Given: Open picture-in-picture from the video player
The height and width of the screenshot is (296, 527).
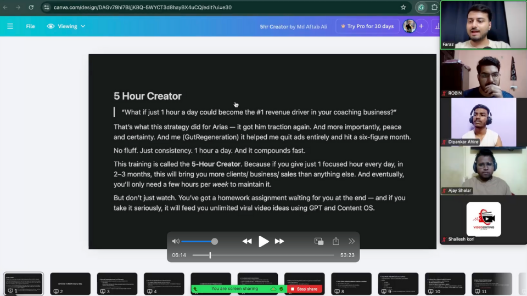Looking at the screenshot, I should 318,241.
